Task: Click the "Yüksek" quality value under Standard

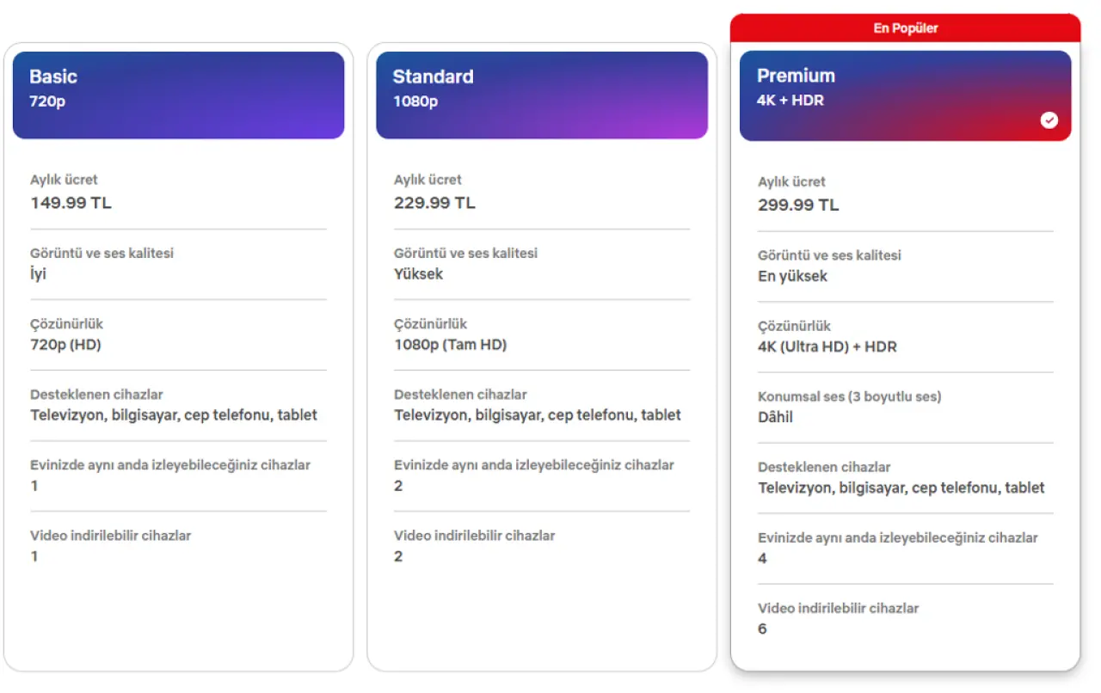Action: pyautogui.click(x=418, y=274)
